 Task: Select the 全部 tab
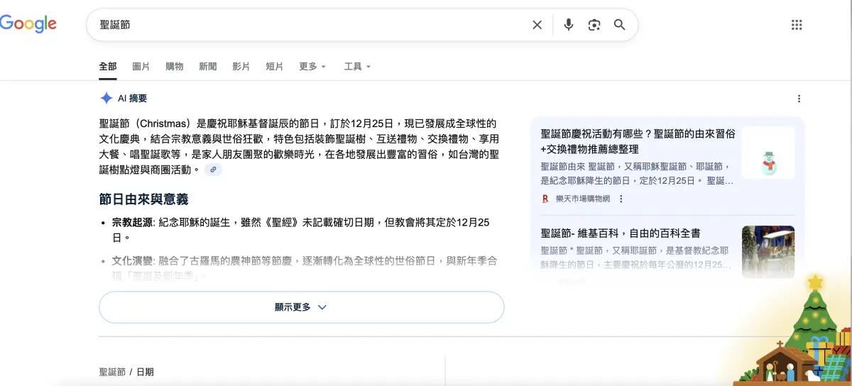[x=108, y=67]
